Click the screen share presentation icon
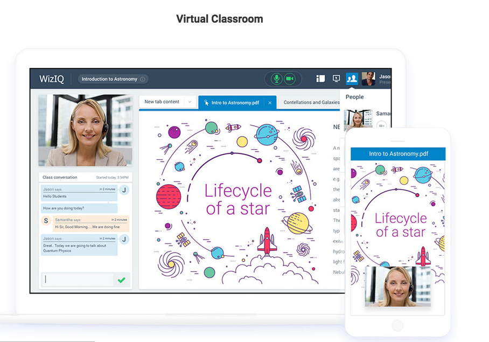The image size is (489, 342). [x=336, y=79]
